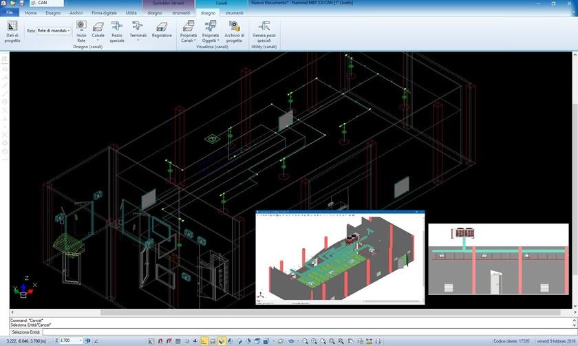The width and height of the screenshot is (578, 346).
Task: Select the Pezzo speciale tool
Action: [x=117, y=31]
